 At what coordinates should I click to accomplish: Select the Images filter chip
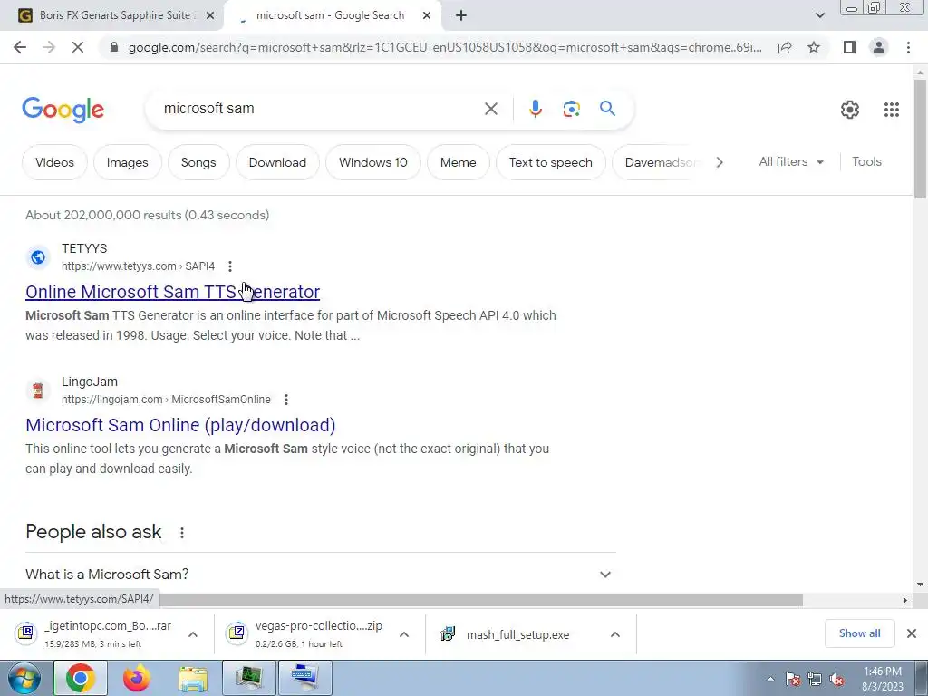click(x=127, y=162)
